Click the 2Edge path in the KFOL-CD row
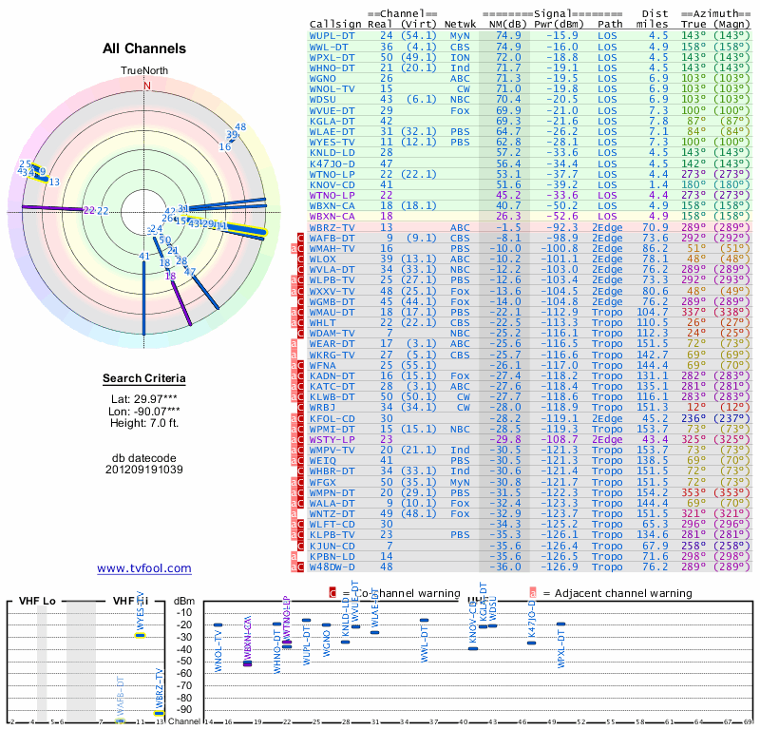The width and height of the screenshot is (760, 730). pyautogui.click(x=607, y=418)
